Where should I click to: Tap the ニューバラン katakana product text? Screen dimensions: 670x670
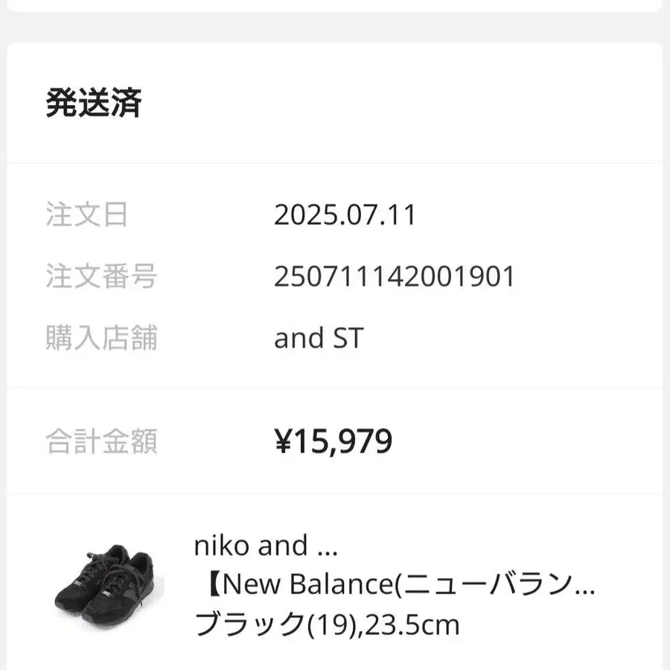[x=488, y=585]
